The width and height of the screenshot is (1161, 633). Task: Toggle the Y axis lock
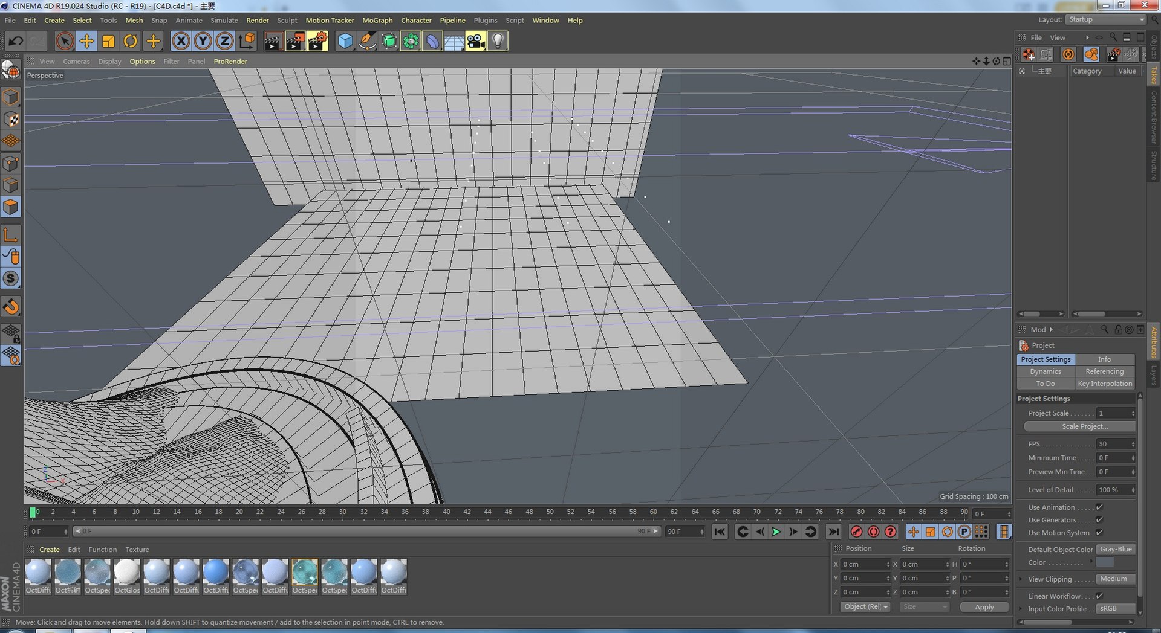(x=203, y=41)
